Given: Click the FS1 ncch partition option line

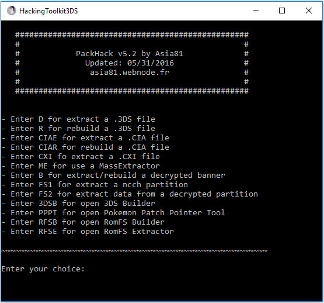Looking at the screenshot, I should click(95, 185).
